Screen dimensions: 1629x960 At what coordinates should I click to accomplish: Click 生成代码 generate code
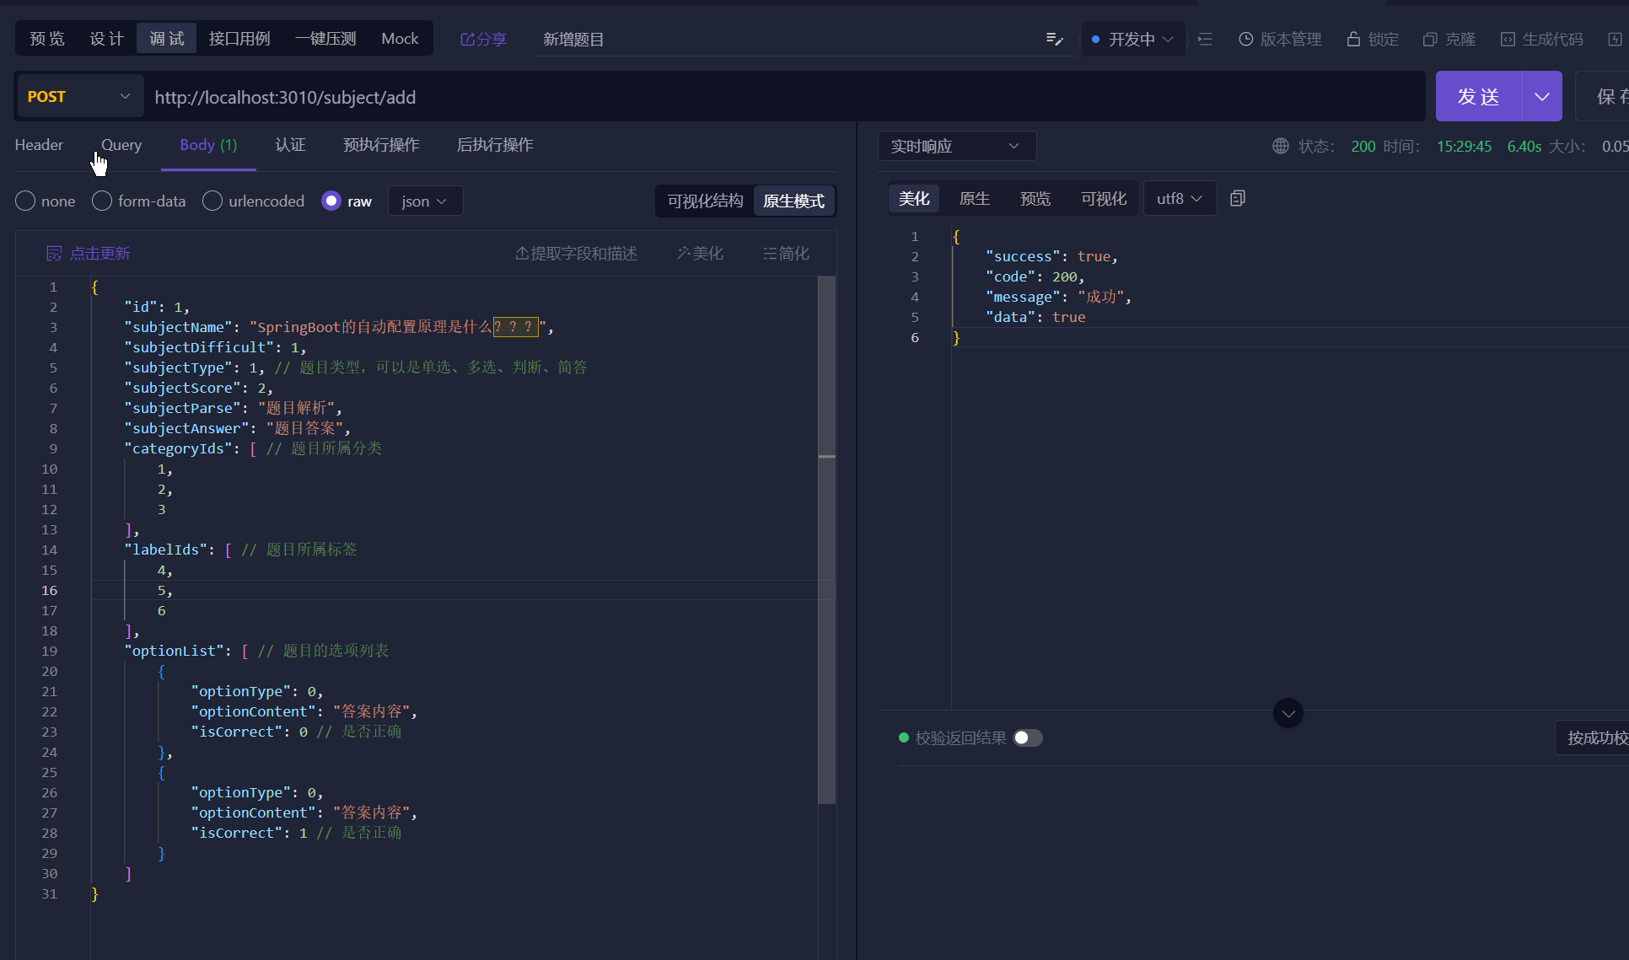[x=1542, y=39]
